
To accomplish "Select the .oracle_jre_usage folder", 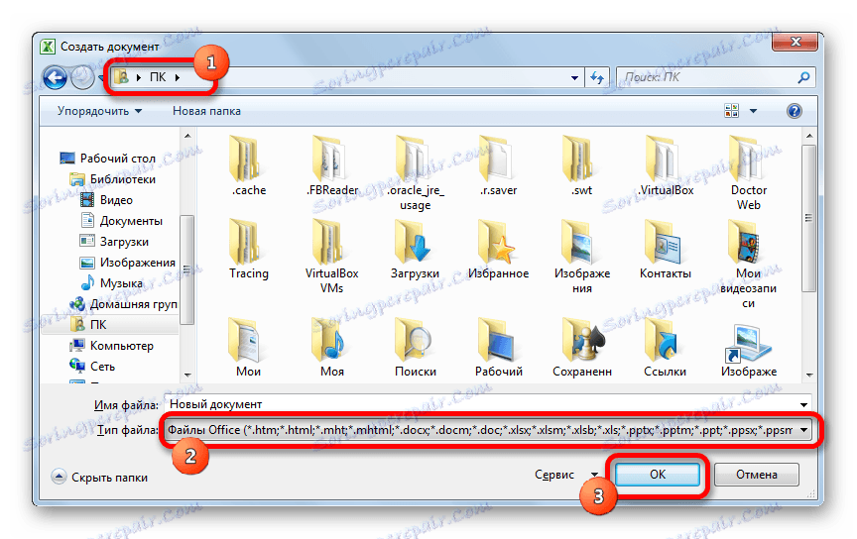I will pyautogui.click(x=415, y=173).
